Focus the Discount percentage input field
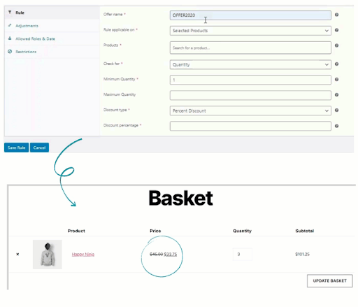 250,126
